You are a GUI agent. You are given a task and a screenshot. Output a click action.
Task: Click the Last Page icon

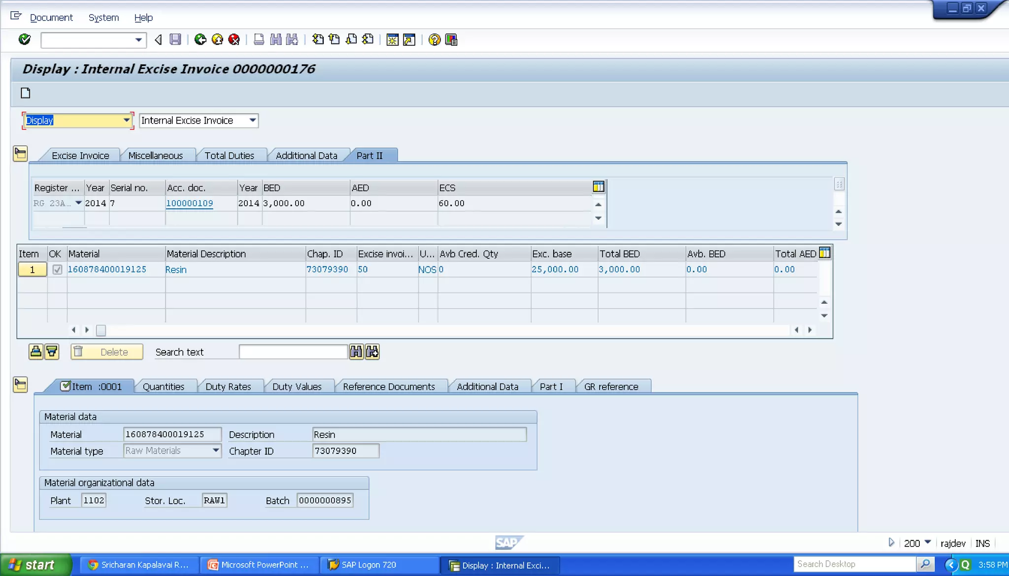click(x=368, y=39)
